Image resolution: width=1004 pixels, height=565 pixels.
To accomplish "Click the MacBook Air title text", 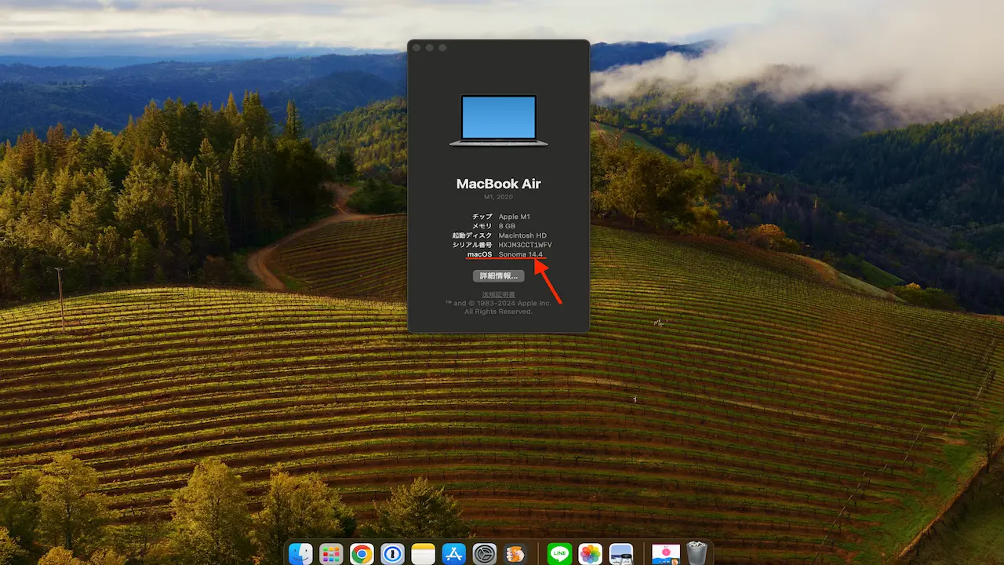I will coord(499,184).
